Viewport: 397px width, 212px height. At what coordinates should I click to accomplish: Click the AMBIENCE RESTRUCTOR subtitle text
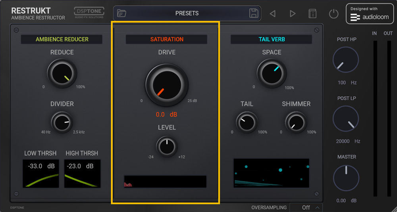38,18
